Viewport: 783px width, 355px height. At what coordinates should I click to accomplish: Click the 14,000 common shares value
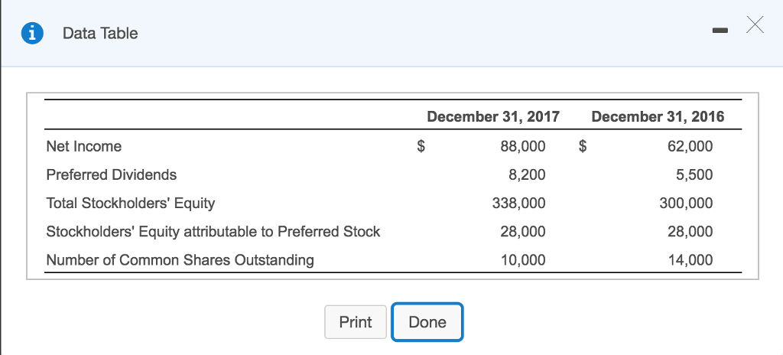coord(690,259)
